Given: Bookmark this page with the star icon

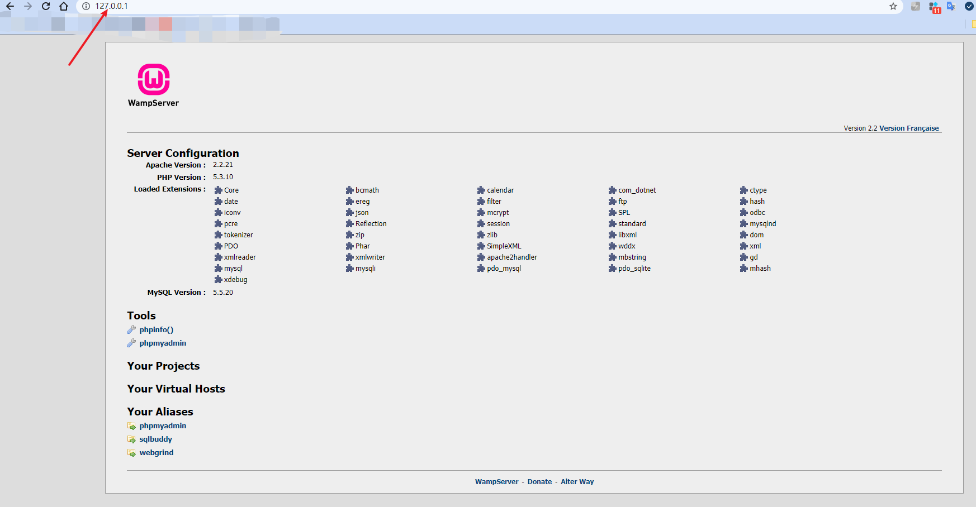Looking at the screenshot, I should pos(893,6).
